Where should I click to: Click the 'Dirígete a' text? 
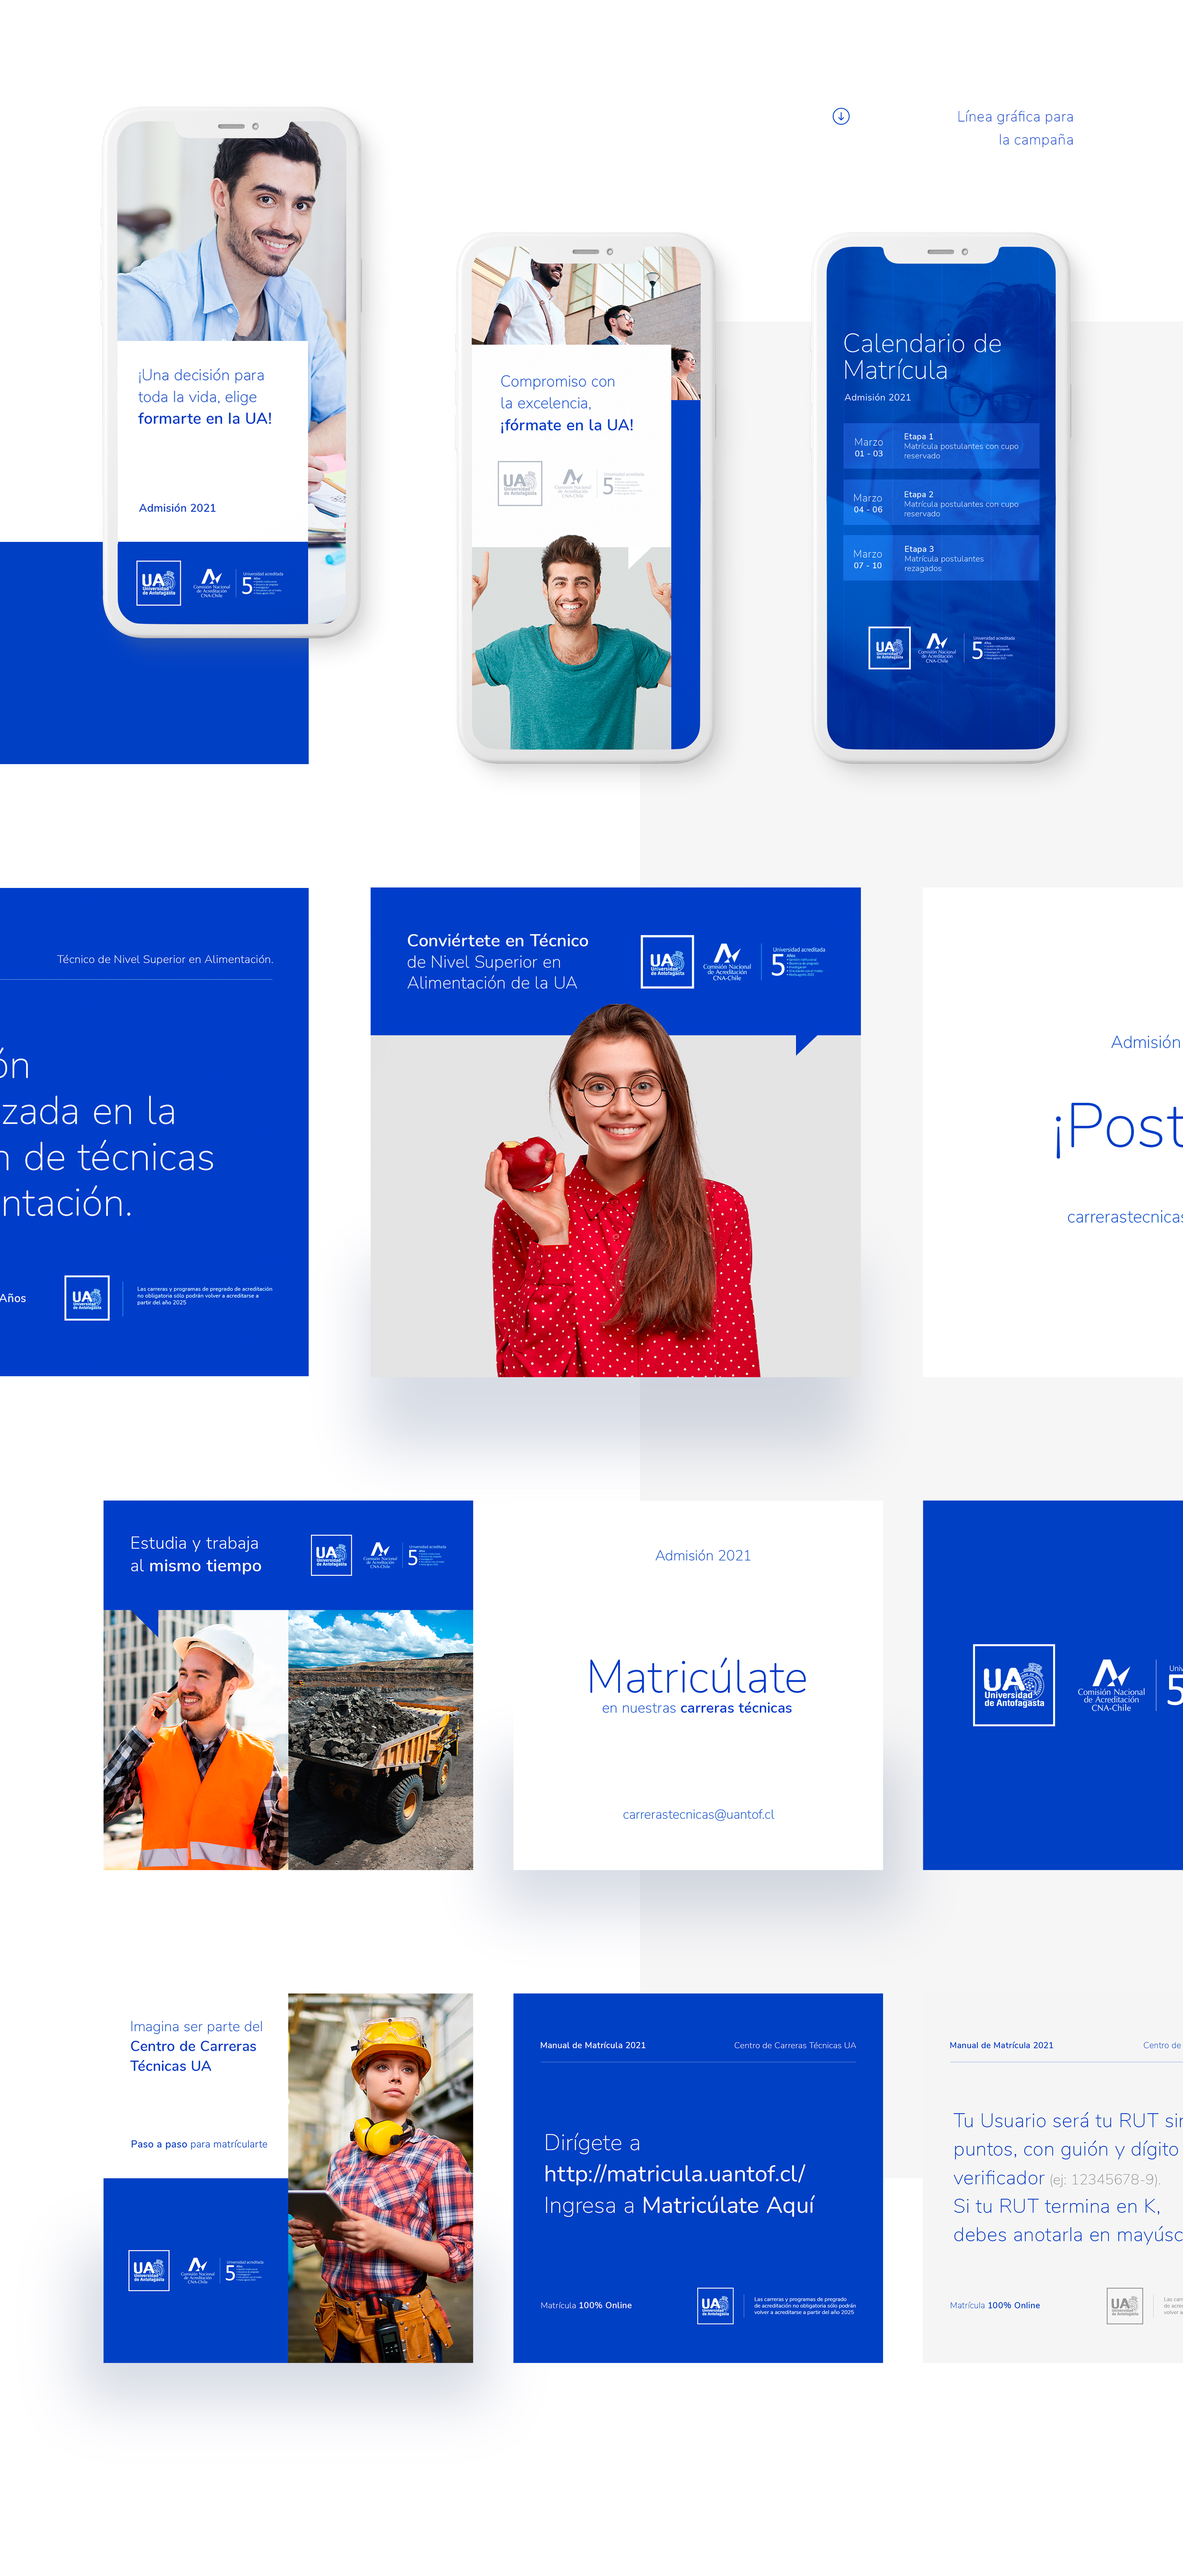[592, 2142]
